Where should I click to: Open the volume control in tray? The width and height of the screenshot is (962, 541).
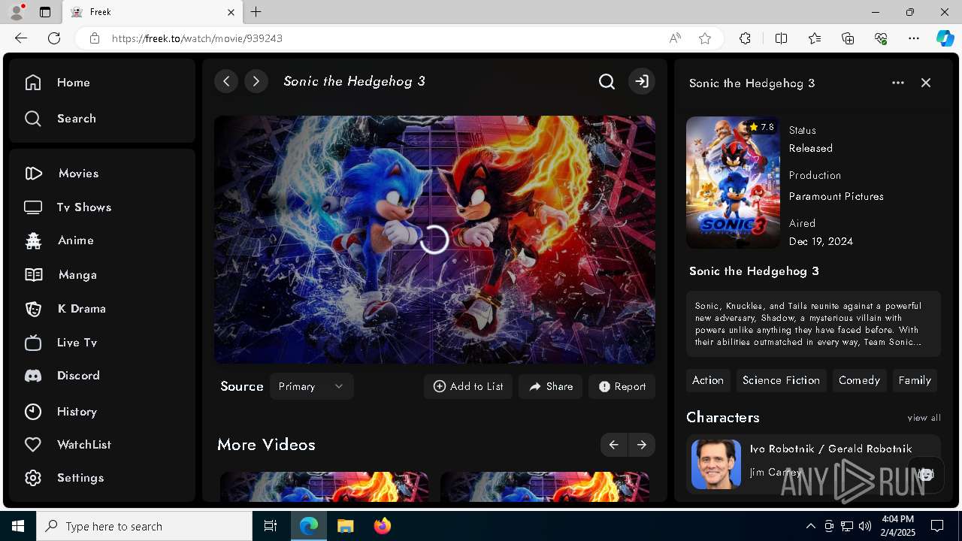click(x=865, y=526)
